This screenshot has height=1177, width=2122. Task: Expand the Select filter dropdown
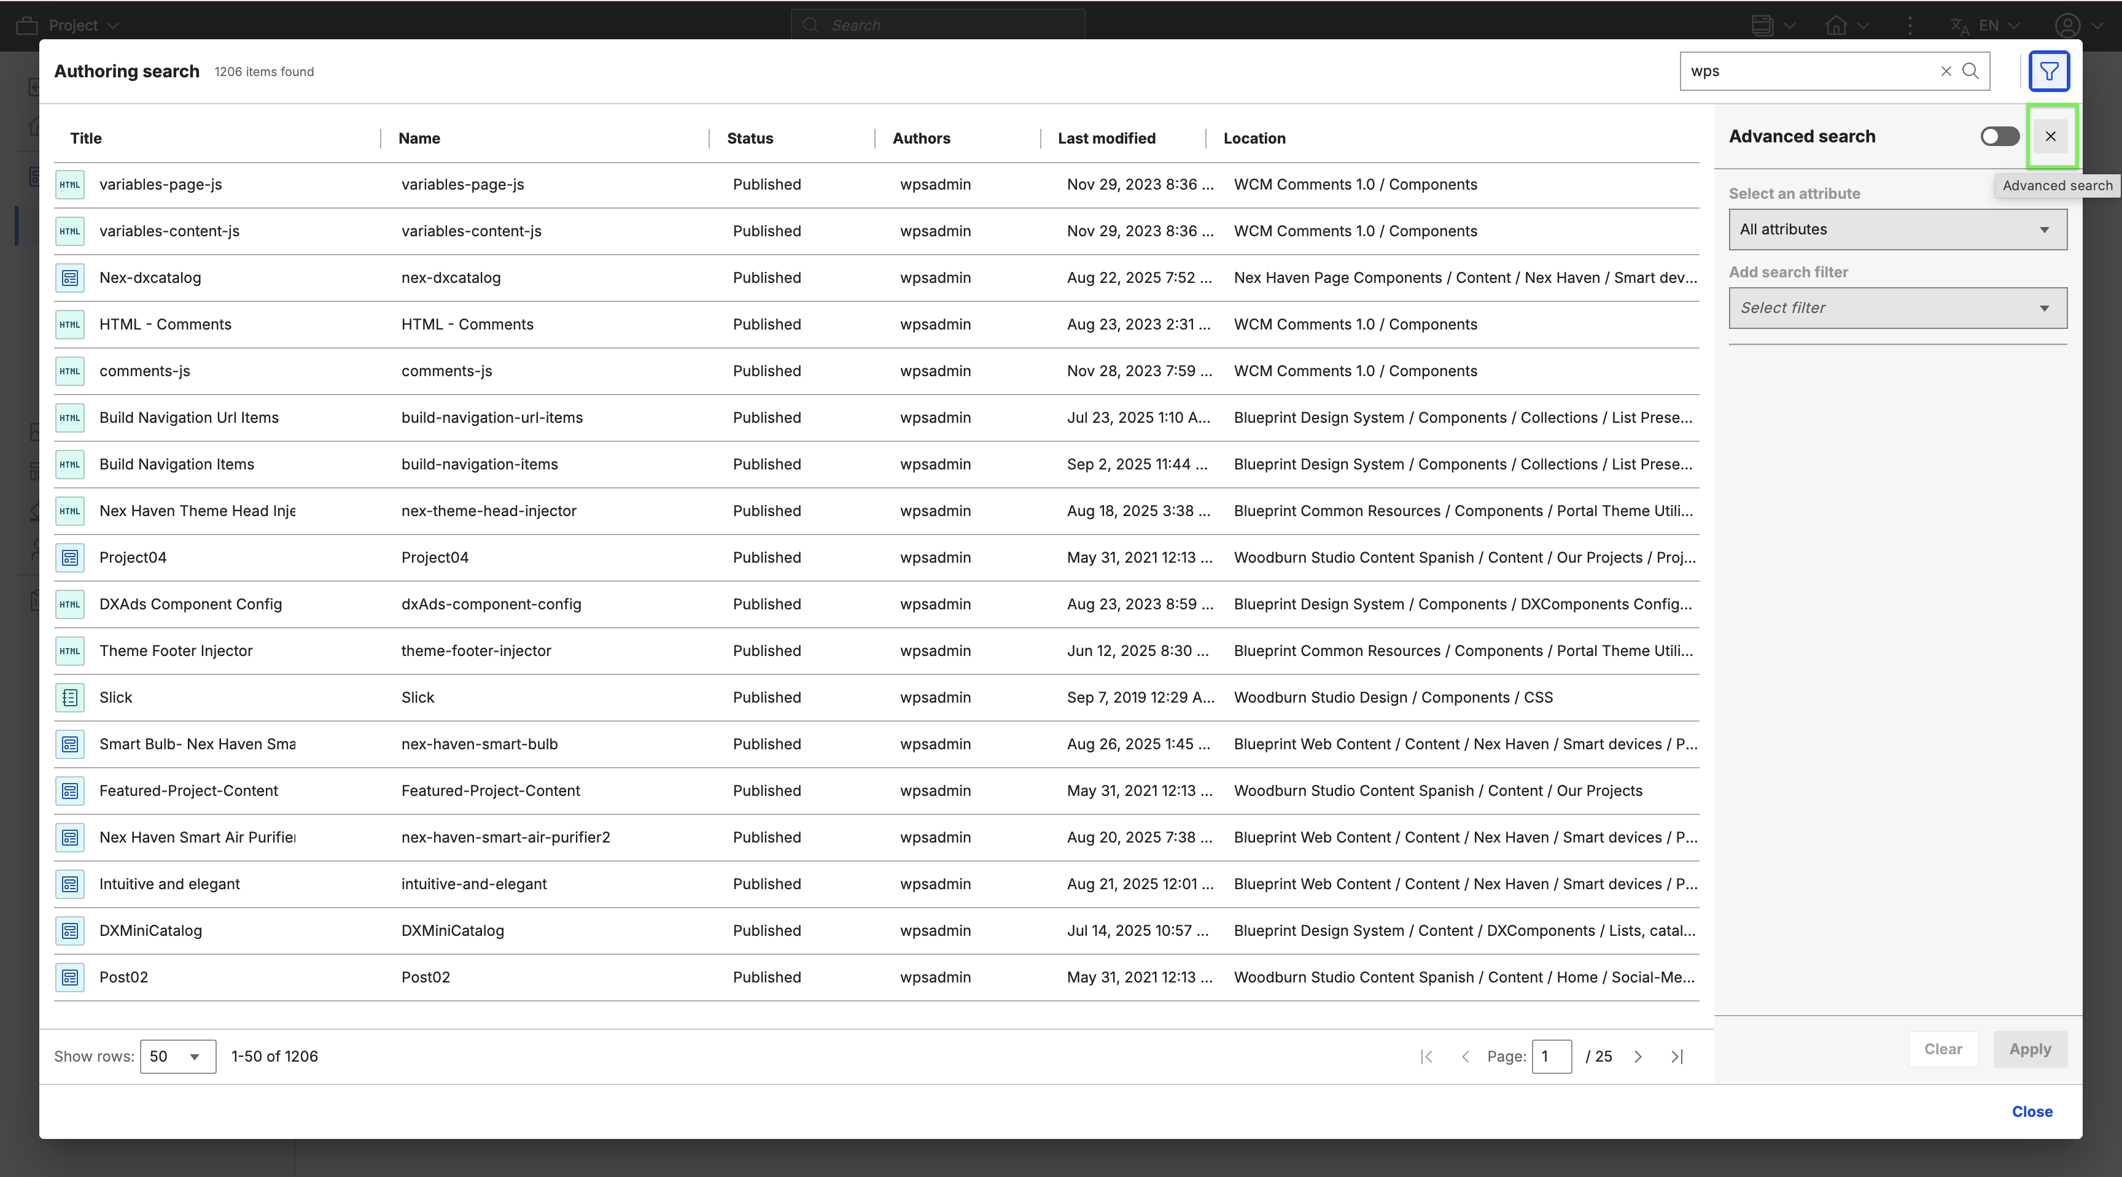point(1897,308)
